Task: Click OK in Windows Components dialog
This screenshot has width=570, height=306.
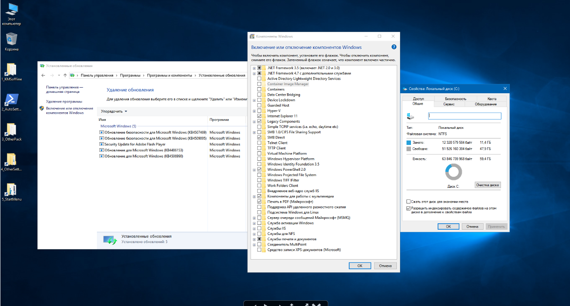Action: (x=360, y=266)
